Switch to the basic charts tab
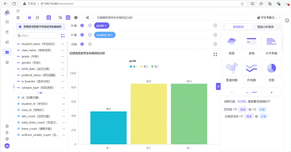The image size is (291, 152). (x=238, y=27)
